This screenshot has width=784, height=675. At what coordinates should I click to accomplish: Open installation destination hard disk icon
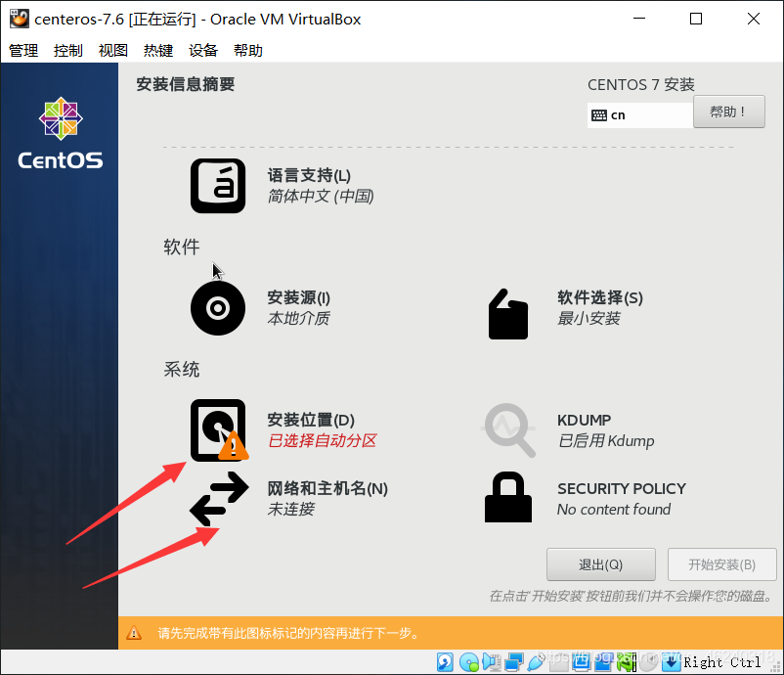pos(219,430)
